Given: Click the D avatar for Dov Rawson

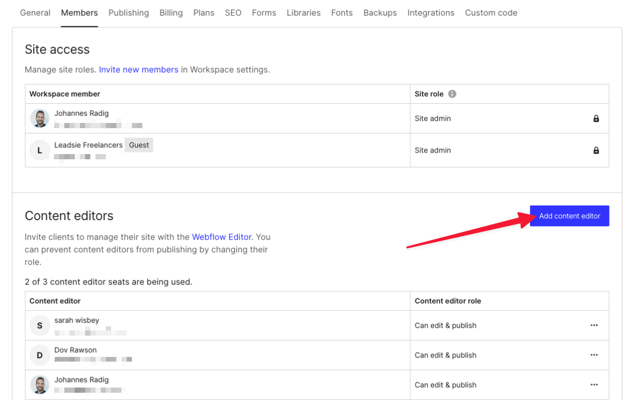Looking at the screenshot, I should click(x=40, y=355).
